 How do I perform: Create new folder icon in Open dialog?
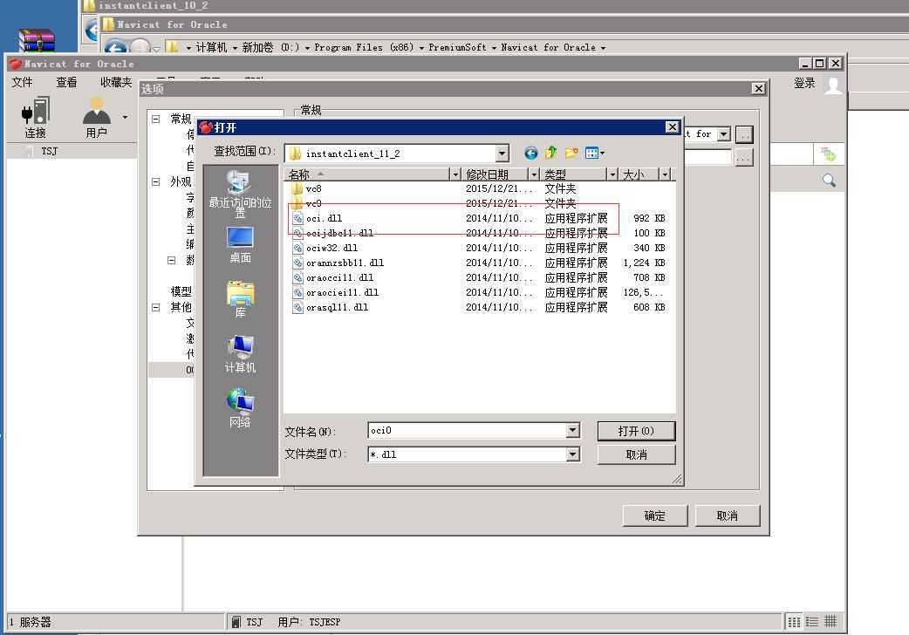coord(571,153)
